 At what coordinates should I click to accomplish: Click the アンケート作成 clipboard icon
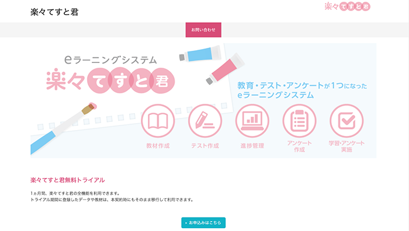(x=299, y=121)
